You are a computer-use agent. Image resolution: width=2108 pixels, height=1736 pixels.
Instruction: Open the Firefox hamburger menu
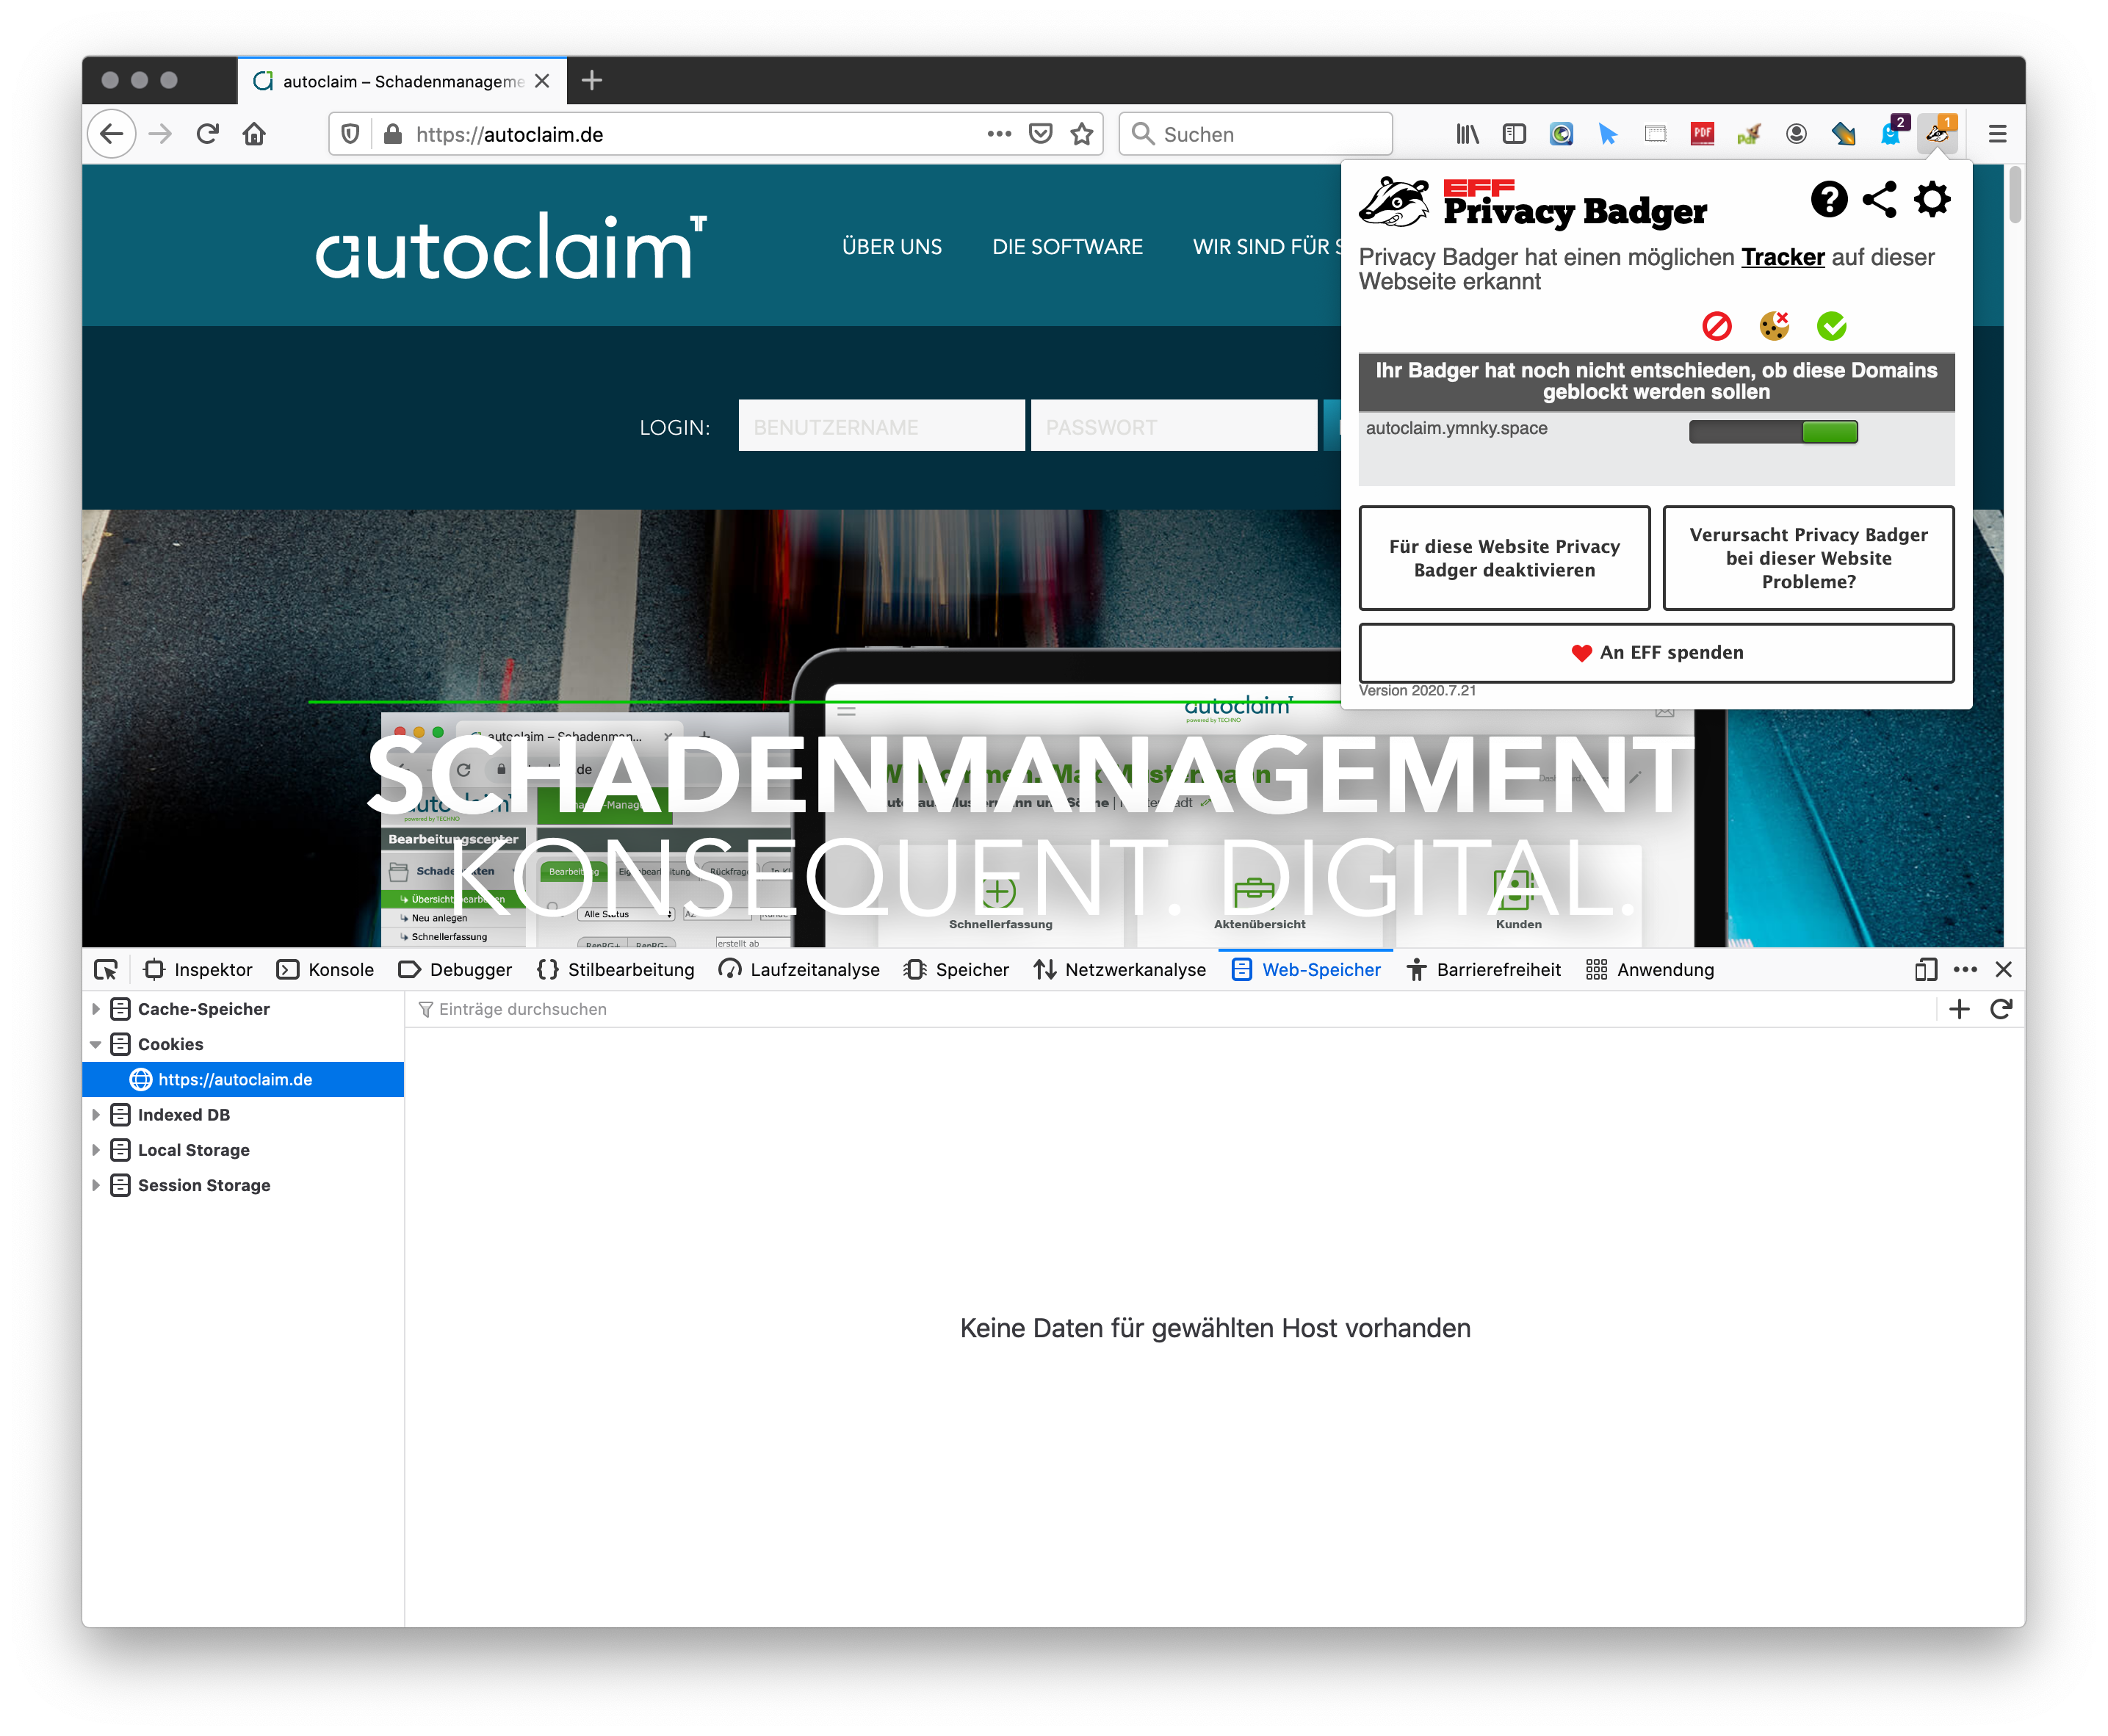tap(1997, 134)
